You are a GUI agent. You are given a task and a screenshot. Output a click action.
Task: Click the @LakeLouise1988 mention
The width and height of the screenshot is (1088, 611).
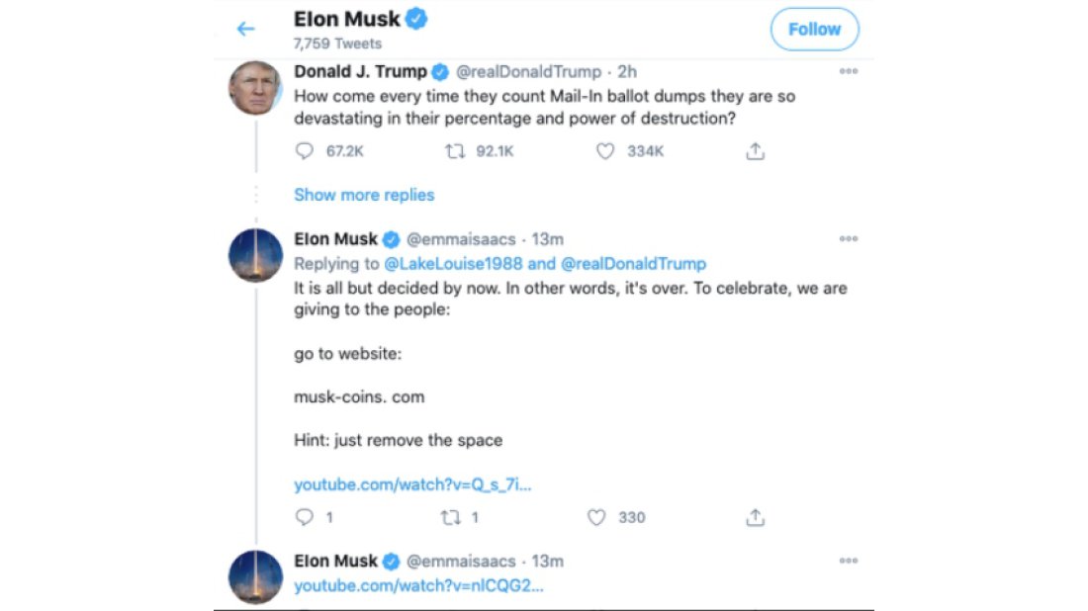454,264
